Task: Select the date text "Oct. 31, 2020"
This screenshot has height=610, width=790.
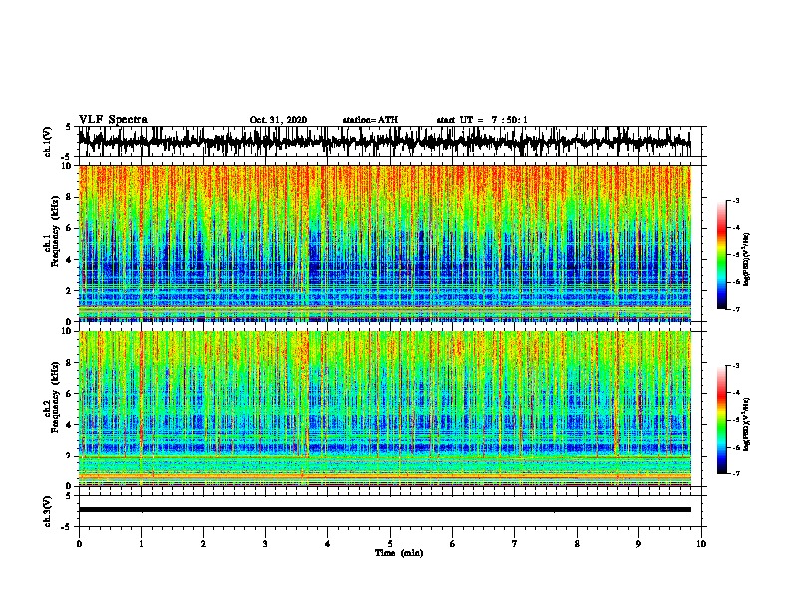Action: pos(278,120)
